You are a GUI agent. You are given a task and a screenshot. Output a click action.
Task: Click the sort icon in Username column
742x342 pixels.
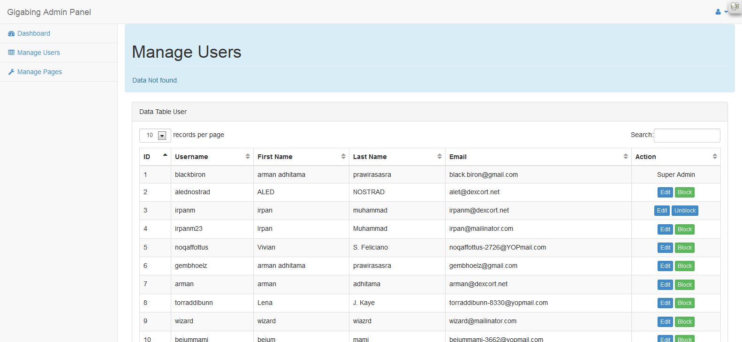[x=248, y=157]
